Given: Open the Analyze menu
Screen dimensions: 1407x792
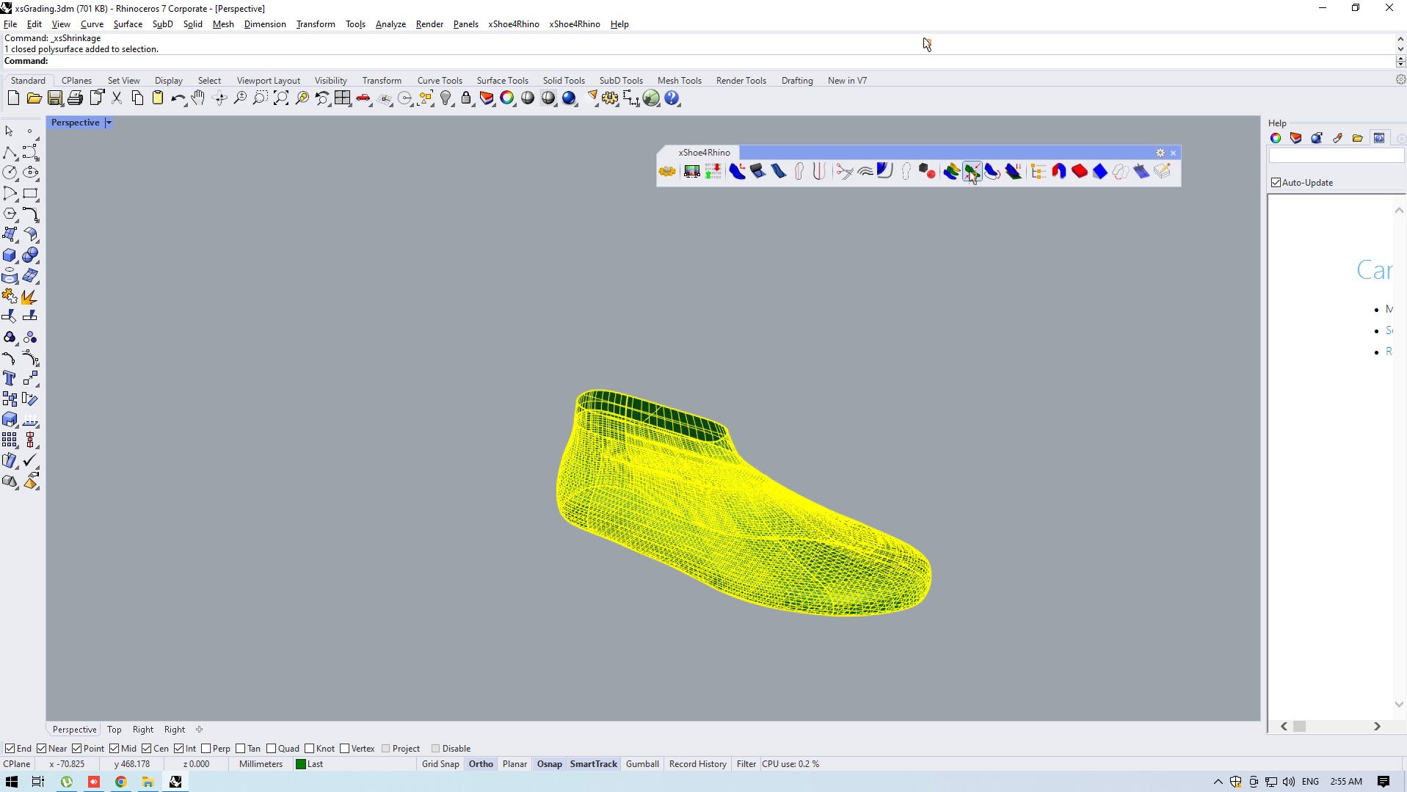Looking at the screenshot, I should (x=390, y=24).
